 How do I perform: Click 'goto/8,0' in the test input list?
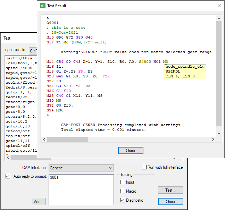(x=15, y=112)
